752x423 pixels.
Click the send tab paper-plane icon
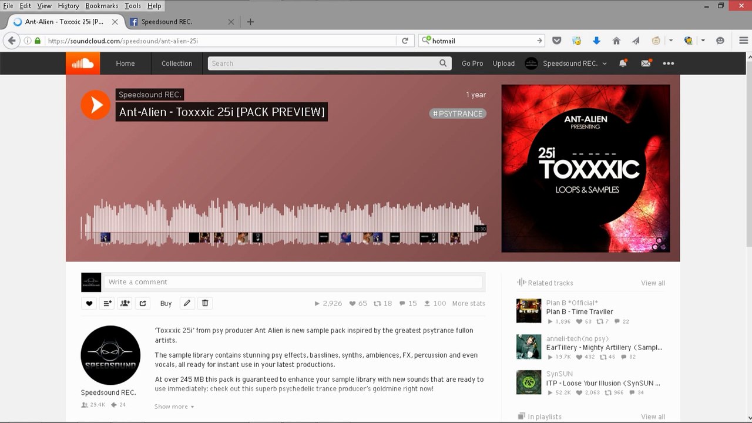click(636, 41)
